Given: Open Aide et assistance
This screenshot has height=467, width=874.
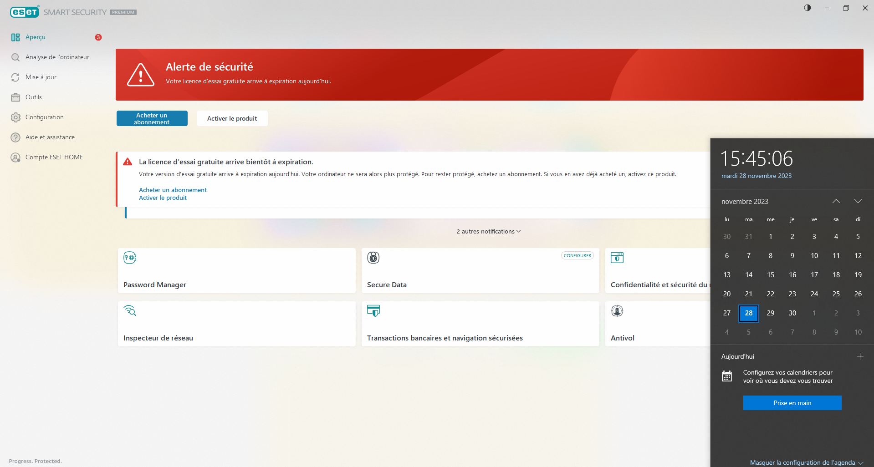Looking at the screenshot, I should coord(50,137).
